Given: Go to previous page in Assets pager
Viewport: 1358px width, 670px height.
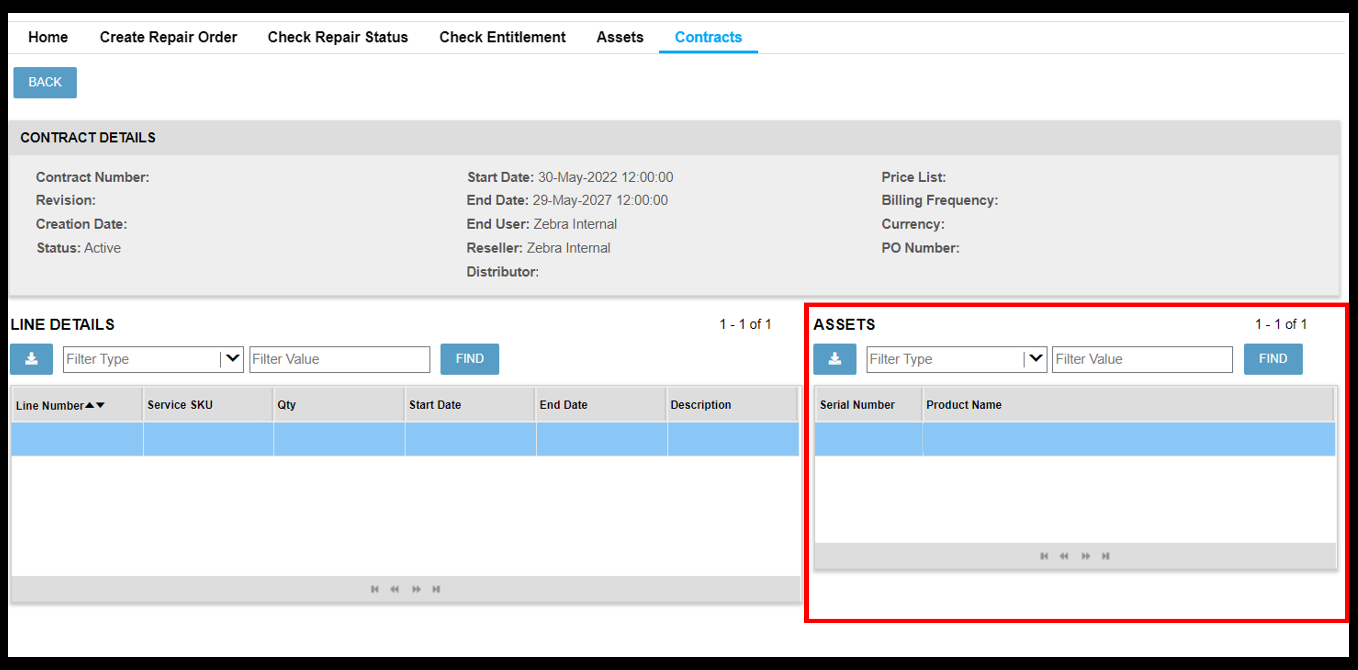Looking at the screenshot, I should coord(1064,556).
